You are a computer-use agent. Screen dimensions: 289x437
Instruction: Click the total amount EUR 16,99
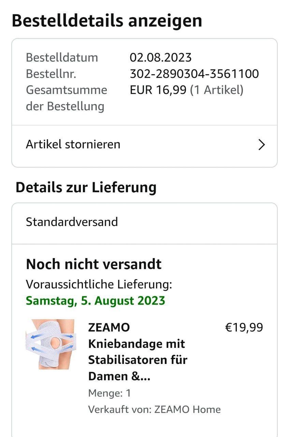tap(158, 90)
